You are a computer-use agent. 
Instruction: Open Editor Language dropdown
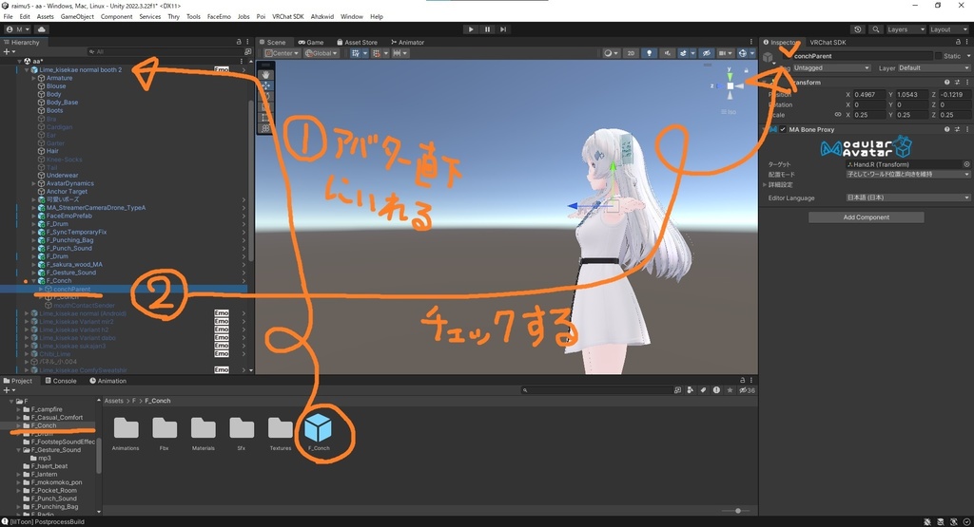(907, 198)
